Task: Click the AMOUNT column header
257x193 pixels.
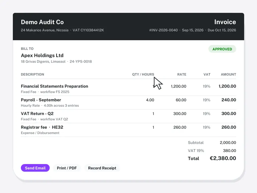Action: tap(228, 75)
